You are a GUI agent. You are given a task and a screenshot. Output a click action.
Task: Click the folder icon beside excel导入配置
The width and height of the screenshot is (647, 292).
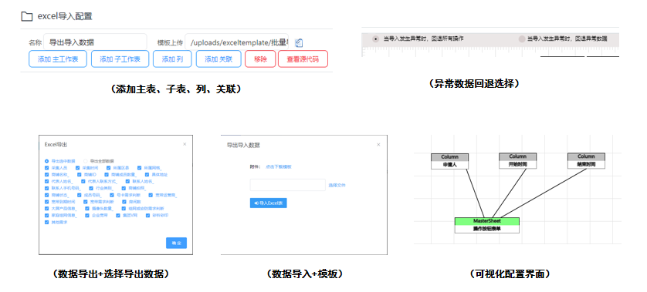point(27,16)
